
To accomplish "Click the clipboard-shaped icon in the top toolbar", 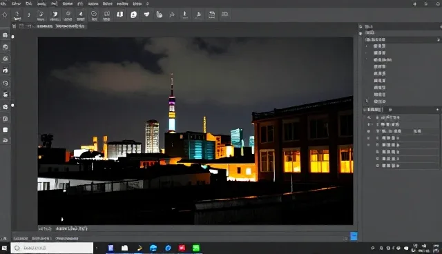I will [212, 14].
